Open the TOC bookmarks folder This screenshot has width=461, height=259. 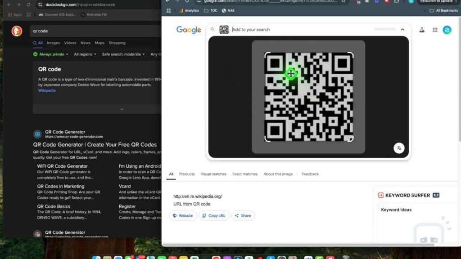pos(211,11)
